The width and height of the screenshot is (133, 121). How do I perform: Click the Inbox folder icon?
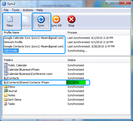(6, 87)
